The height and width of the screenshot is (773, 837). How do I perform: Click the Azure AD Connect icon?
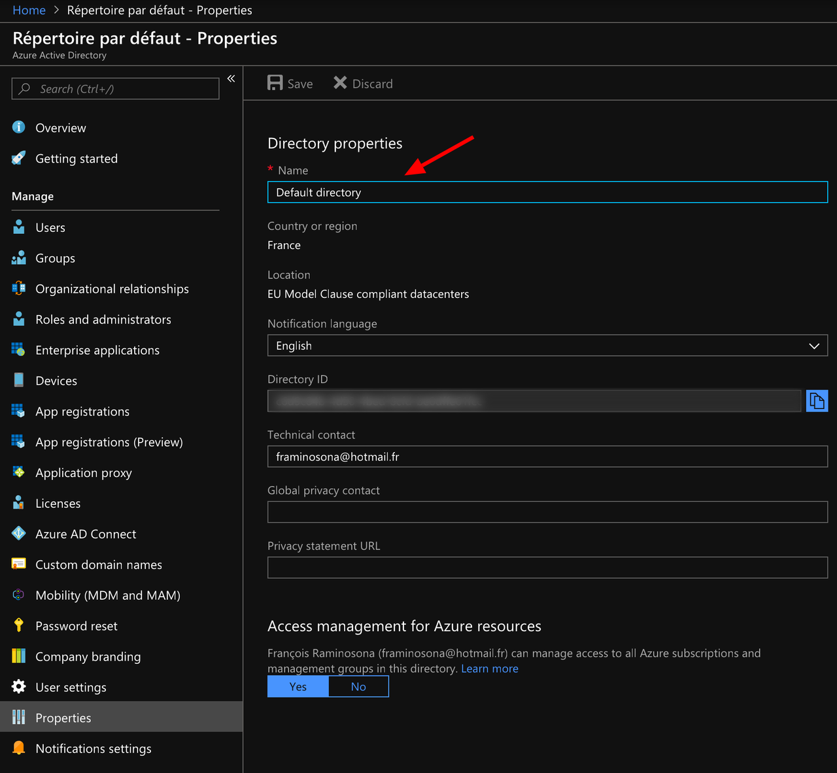pos(18,534)
